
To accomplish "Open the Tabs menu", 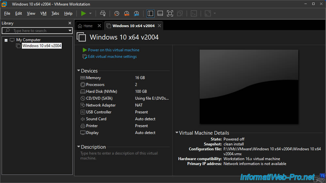I will 55,13.
